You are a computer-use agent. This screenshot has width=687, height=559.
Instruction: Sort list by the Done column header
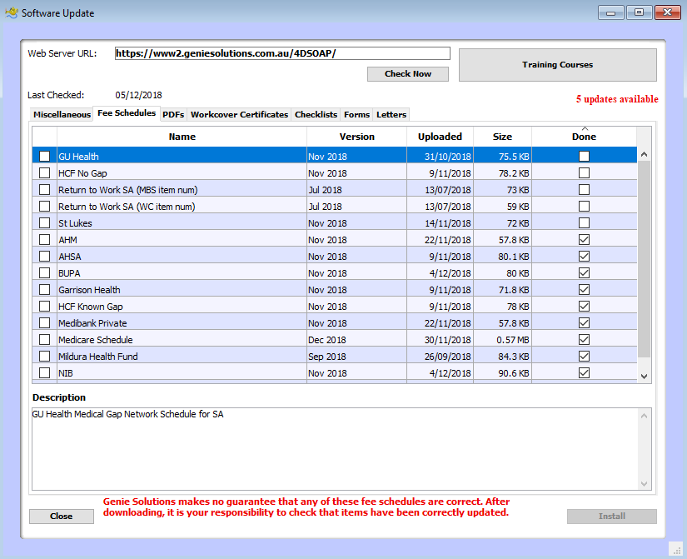pyautogui.click(x=584, y=137)
